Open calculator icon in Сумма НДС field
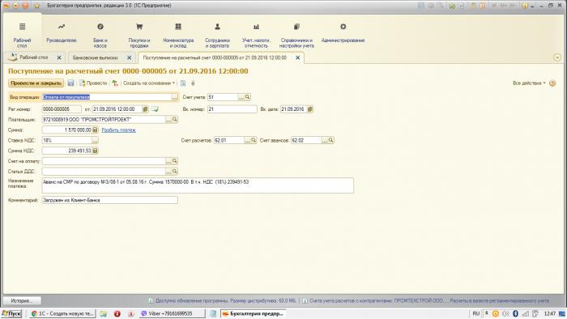 tap(95, 151)
